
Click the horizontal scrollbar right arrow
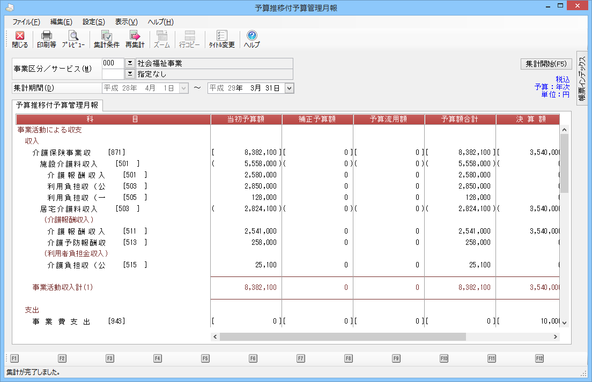tap(556, 337)
